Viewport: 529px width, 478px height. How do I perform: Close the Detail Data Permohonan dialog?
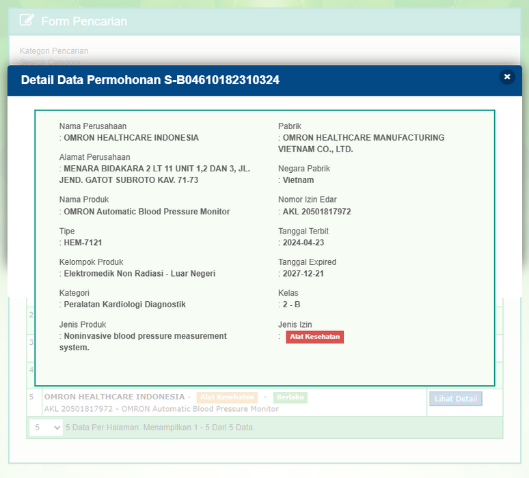pyautogui.click(x=506, y=77)
